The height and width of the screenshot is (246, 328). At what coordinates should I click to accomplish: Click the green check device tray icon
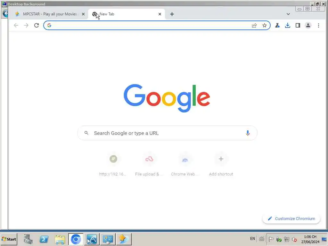point(279,239)
